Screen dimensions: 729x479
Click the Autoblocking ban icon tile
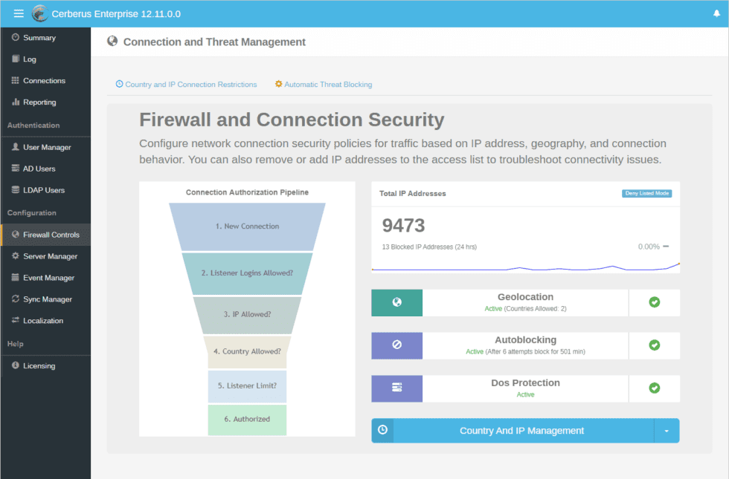click(396, 345)
